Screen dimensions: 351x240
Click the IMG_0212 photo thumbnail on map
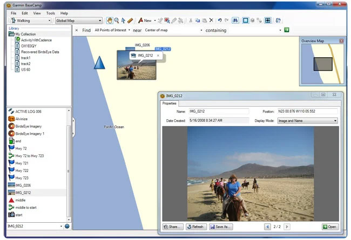coord(136,65)
